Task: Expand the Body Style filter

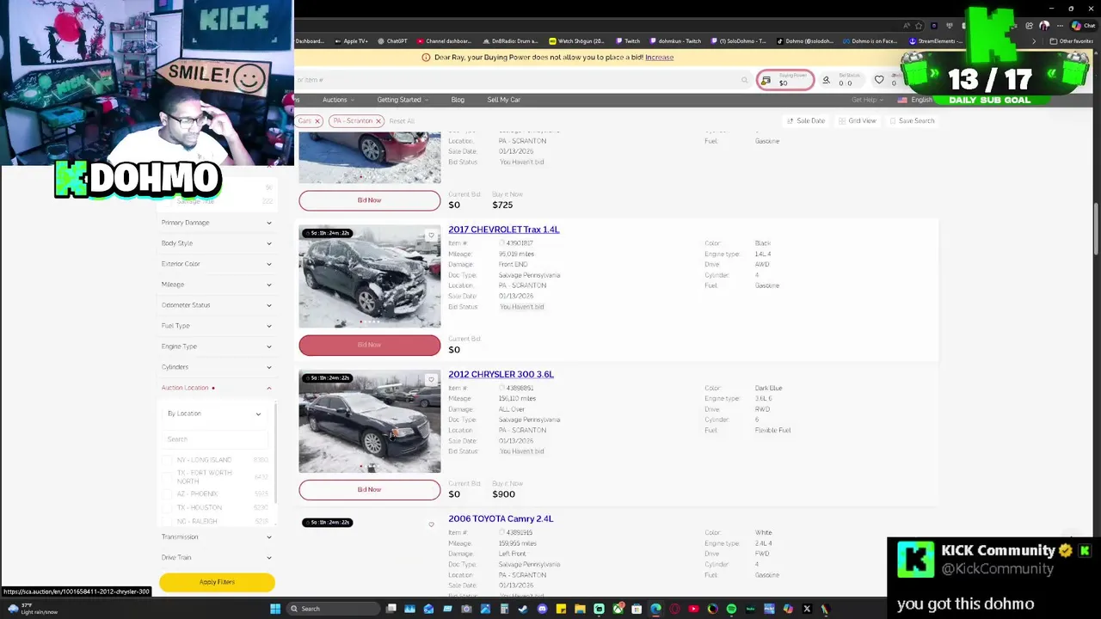Action: click(x=217, y=243)
